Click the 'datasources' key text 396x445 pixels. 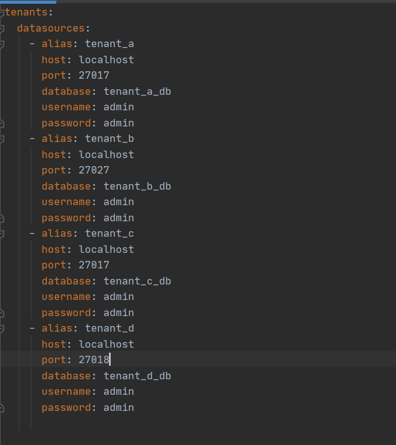tap(51, 28)
